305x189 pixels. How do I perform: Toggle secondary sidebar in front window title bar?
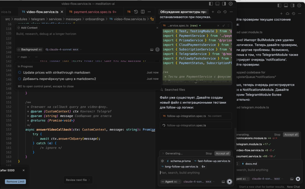point(224,4)
